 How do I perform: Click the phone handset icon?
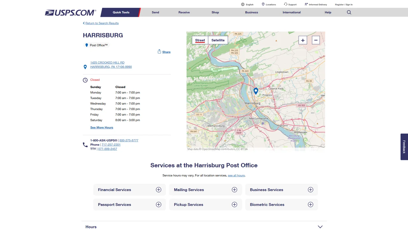tap(85, 145)
